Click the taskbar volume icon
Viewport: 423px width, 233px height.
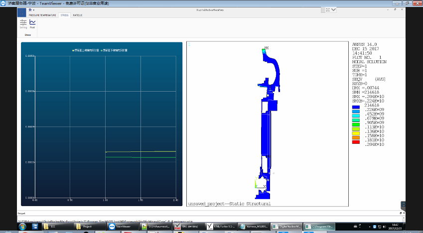coord(385,227)
